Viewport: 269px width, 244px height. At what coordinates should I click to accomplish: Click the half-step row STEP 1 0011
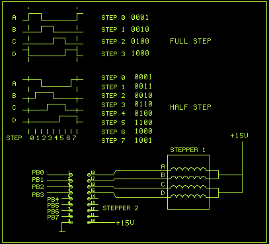tap(127, 87)
